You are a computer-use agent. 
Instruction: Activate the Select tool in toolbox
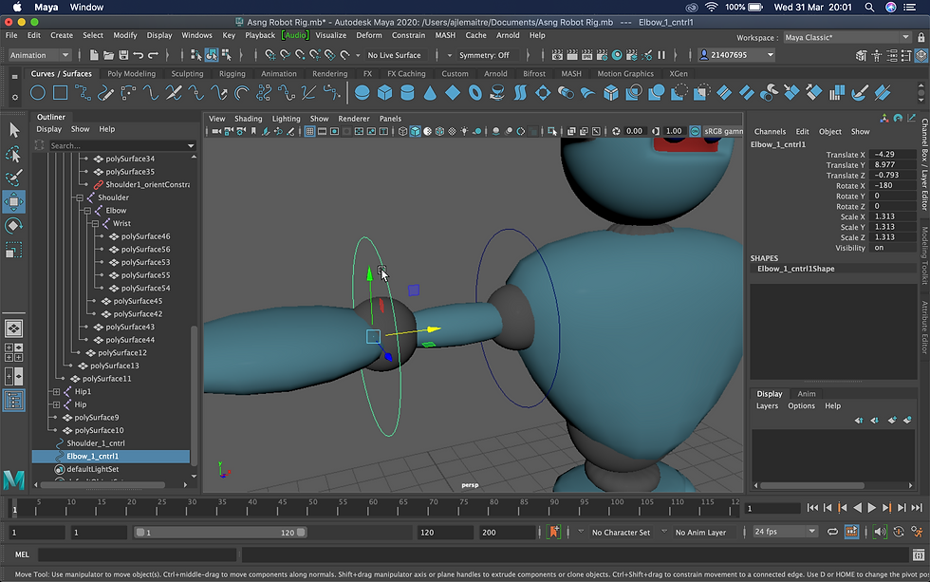coord(13,130)
